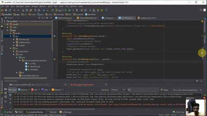The image size is (207, 116).
Task: Expand the build folder
Action: pyautogui.click(x=11, y=33)
